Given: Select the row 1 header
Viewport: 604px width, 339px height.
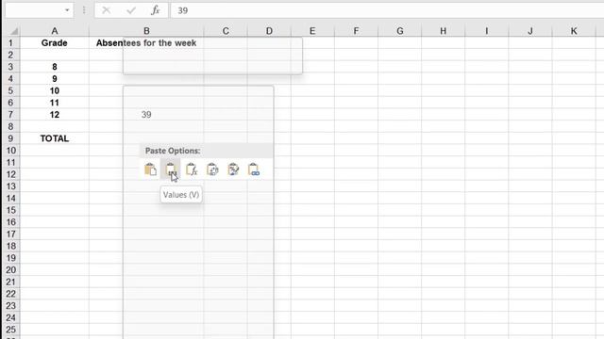Looking at the screenshot, I should (10, 43).
